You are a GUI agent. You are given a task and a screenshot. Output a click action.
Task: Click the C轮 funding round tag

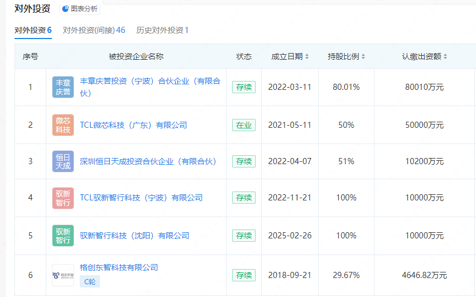(x=89, y=281)
